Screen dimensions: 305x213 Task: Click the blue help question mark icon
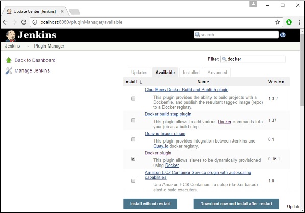283,35
